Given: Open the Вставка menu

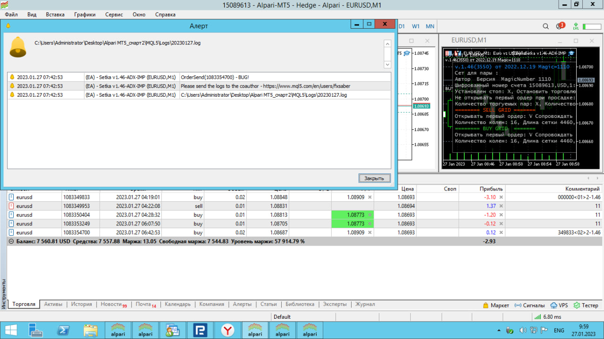Looking at the screenshot, I should coord(55,15).
